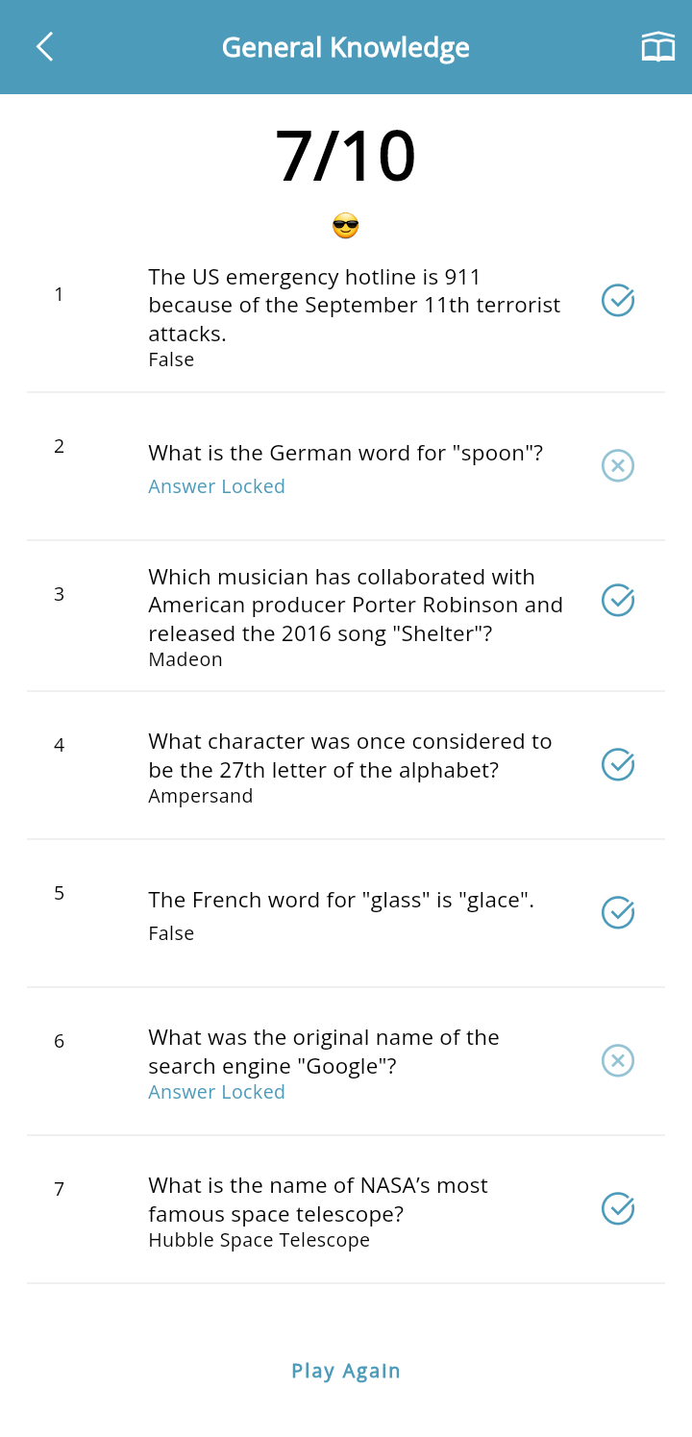Select the original Google name question text
This screenshot has height=1437, width=692.
point(324,1052)
